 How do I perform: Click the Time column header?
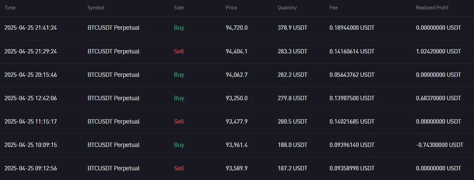tap(10, 8)
